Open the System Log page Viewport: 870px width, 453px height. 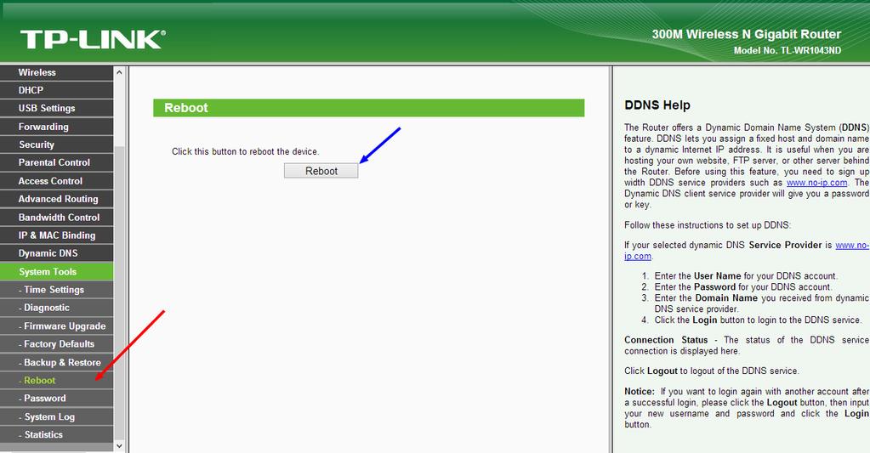coord(57,416)
